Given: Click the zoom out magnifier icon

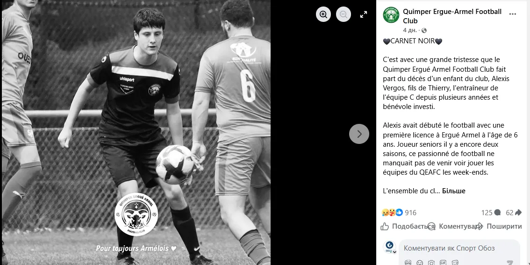Looking at the screenshot, I should tap(344, 14).
